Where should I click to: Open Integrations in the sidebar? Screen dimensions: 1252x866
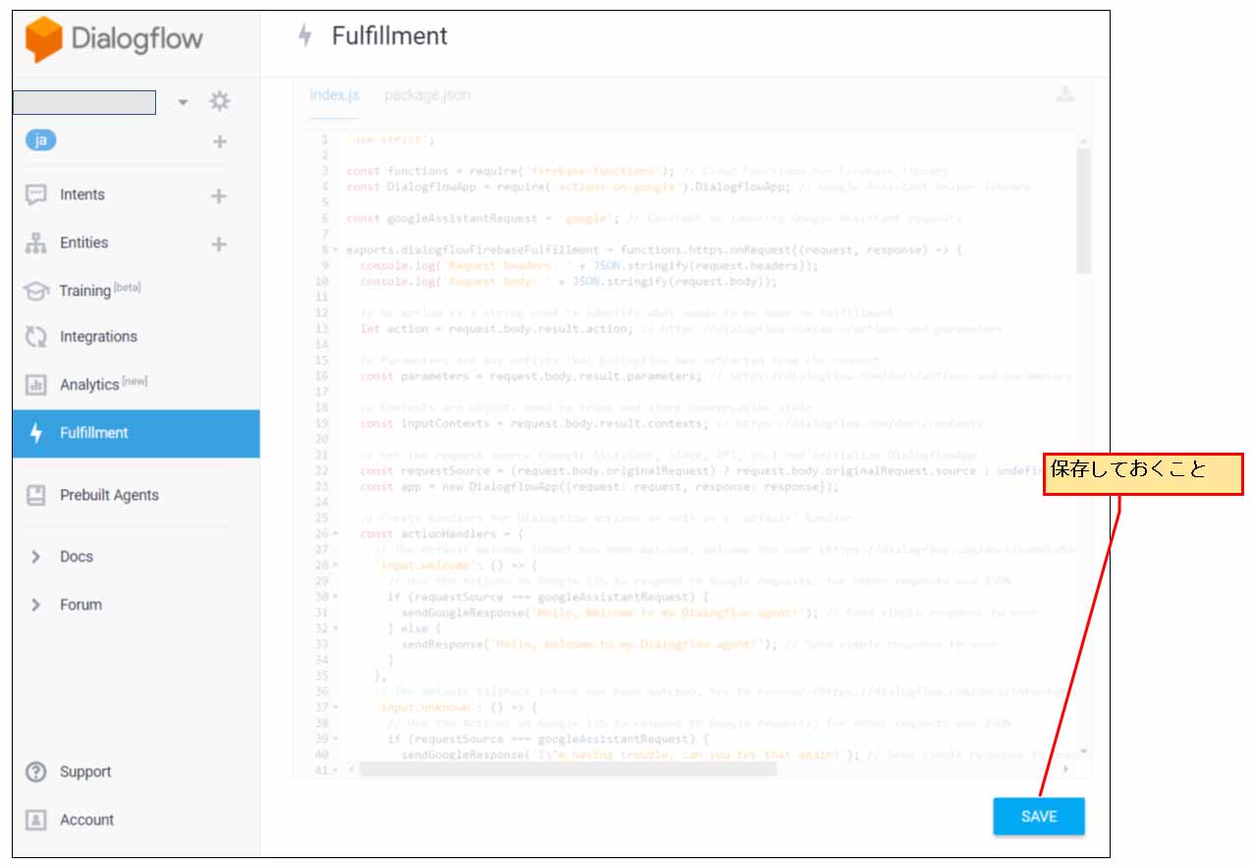click(98, 337)
